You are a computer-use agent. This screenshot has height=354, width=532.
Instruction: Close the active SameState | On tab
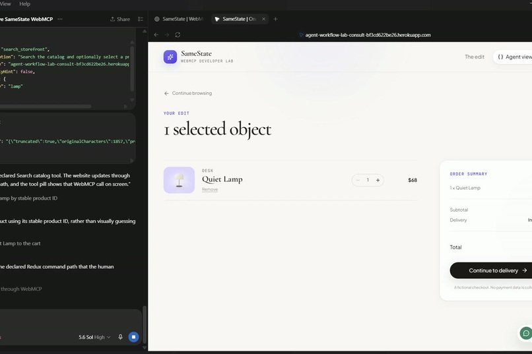263,19
